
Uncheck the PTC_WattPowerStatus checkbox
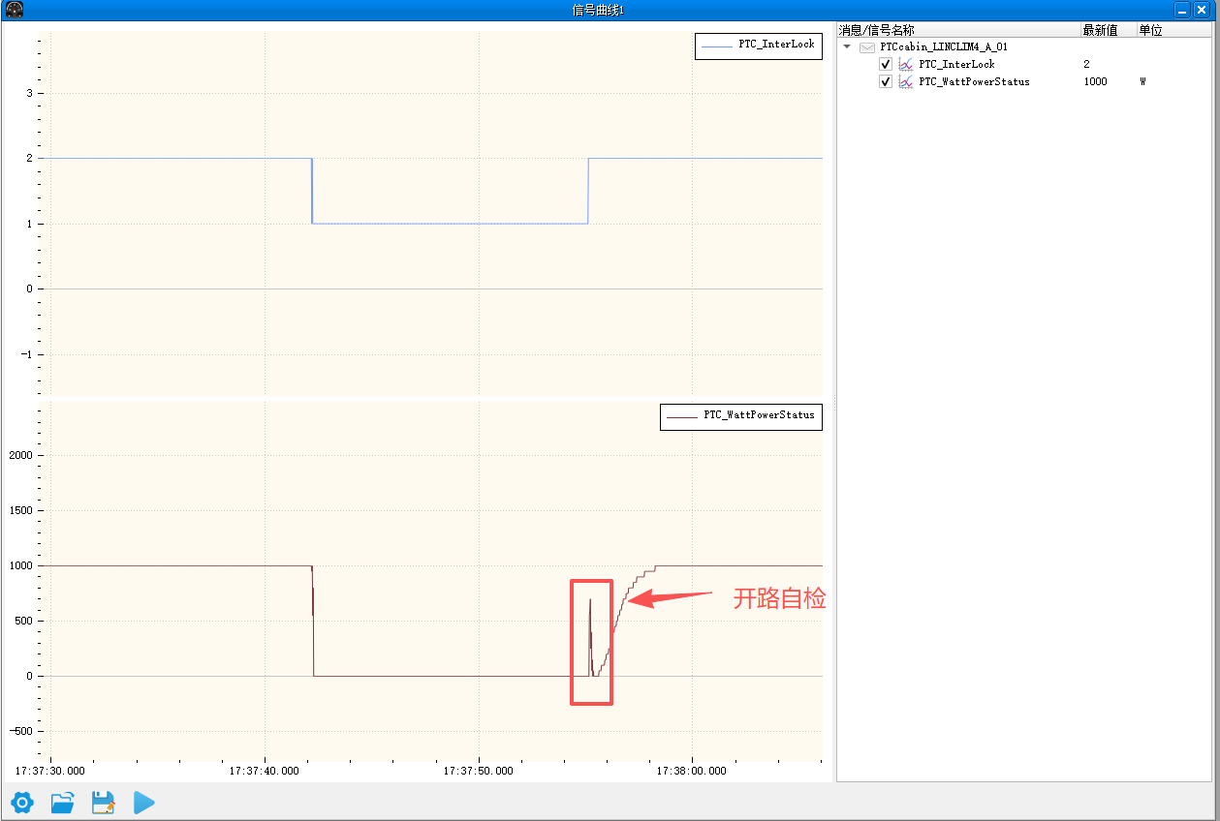point(886,81)
